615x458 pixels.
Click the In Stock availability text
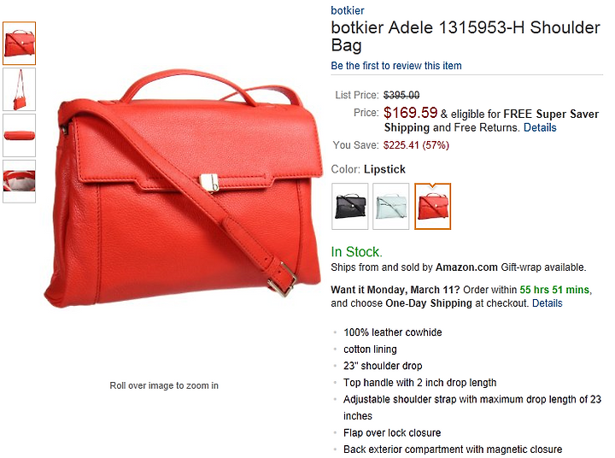pos(356,251)
